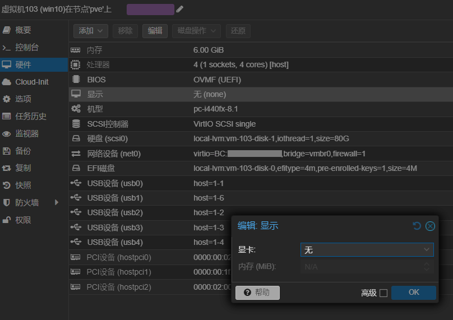Click the 硬盘 (scsi0) disk icon
The width and height of the screenshot is (453, 320).
pos(76,138)
